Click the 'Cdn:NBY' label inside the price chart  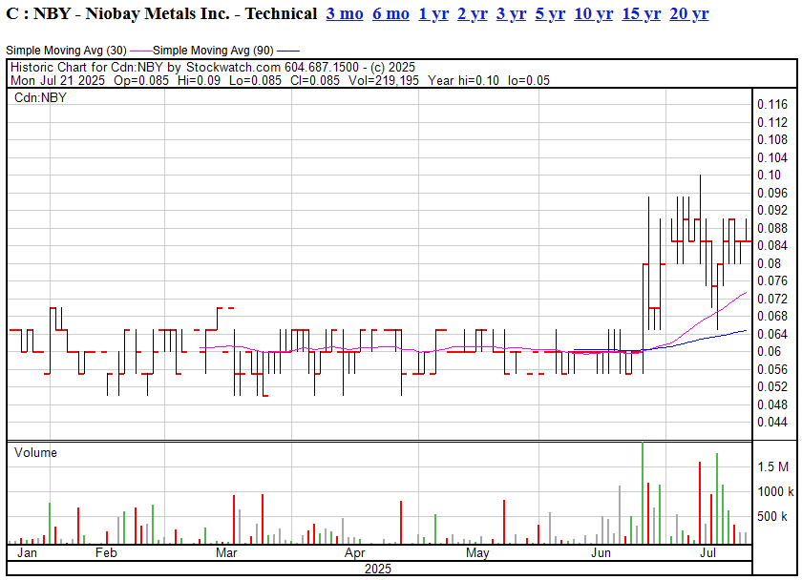(40, 97)
